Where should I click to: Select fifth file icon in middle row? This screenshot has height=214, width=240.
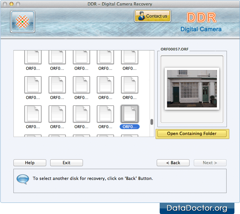[130, 85]
